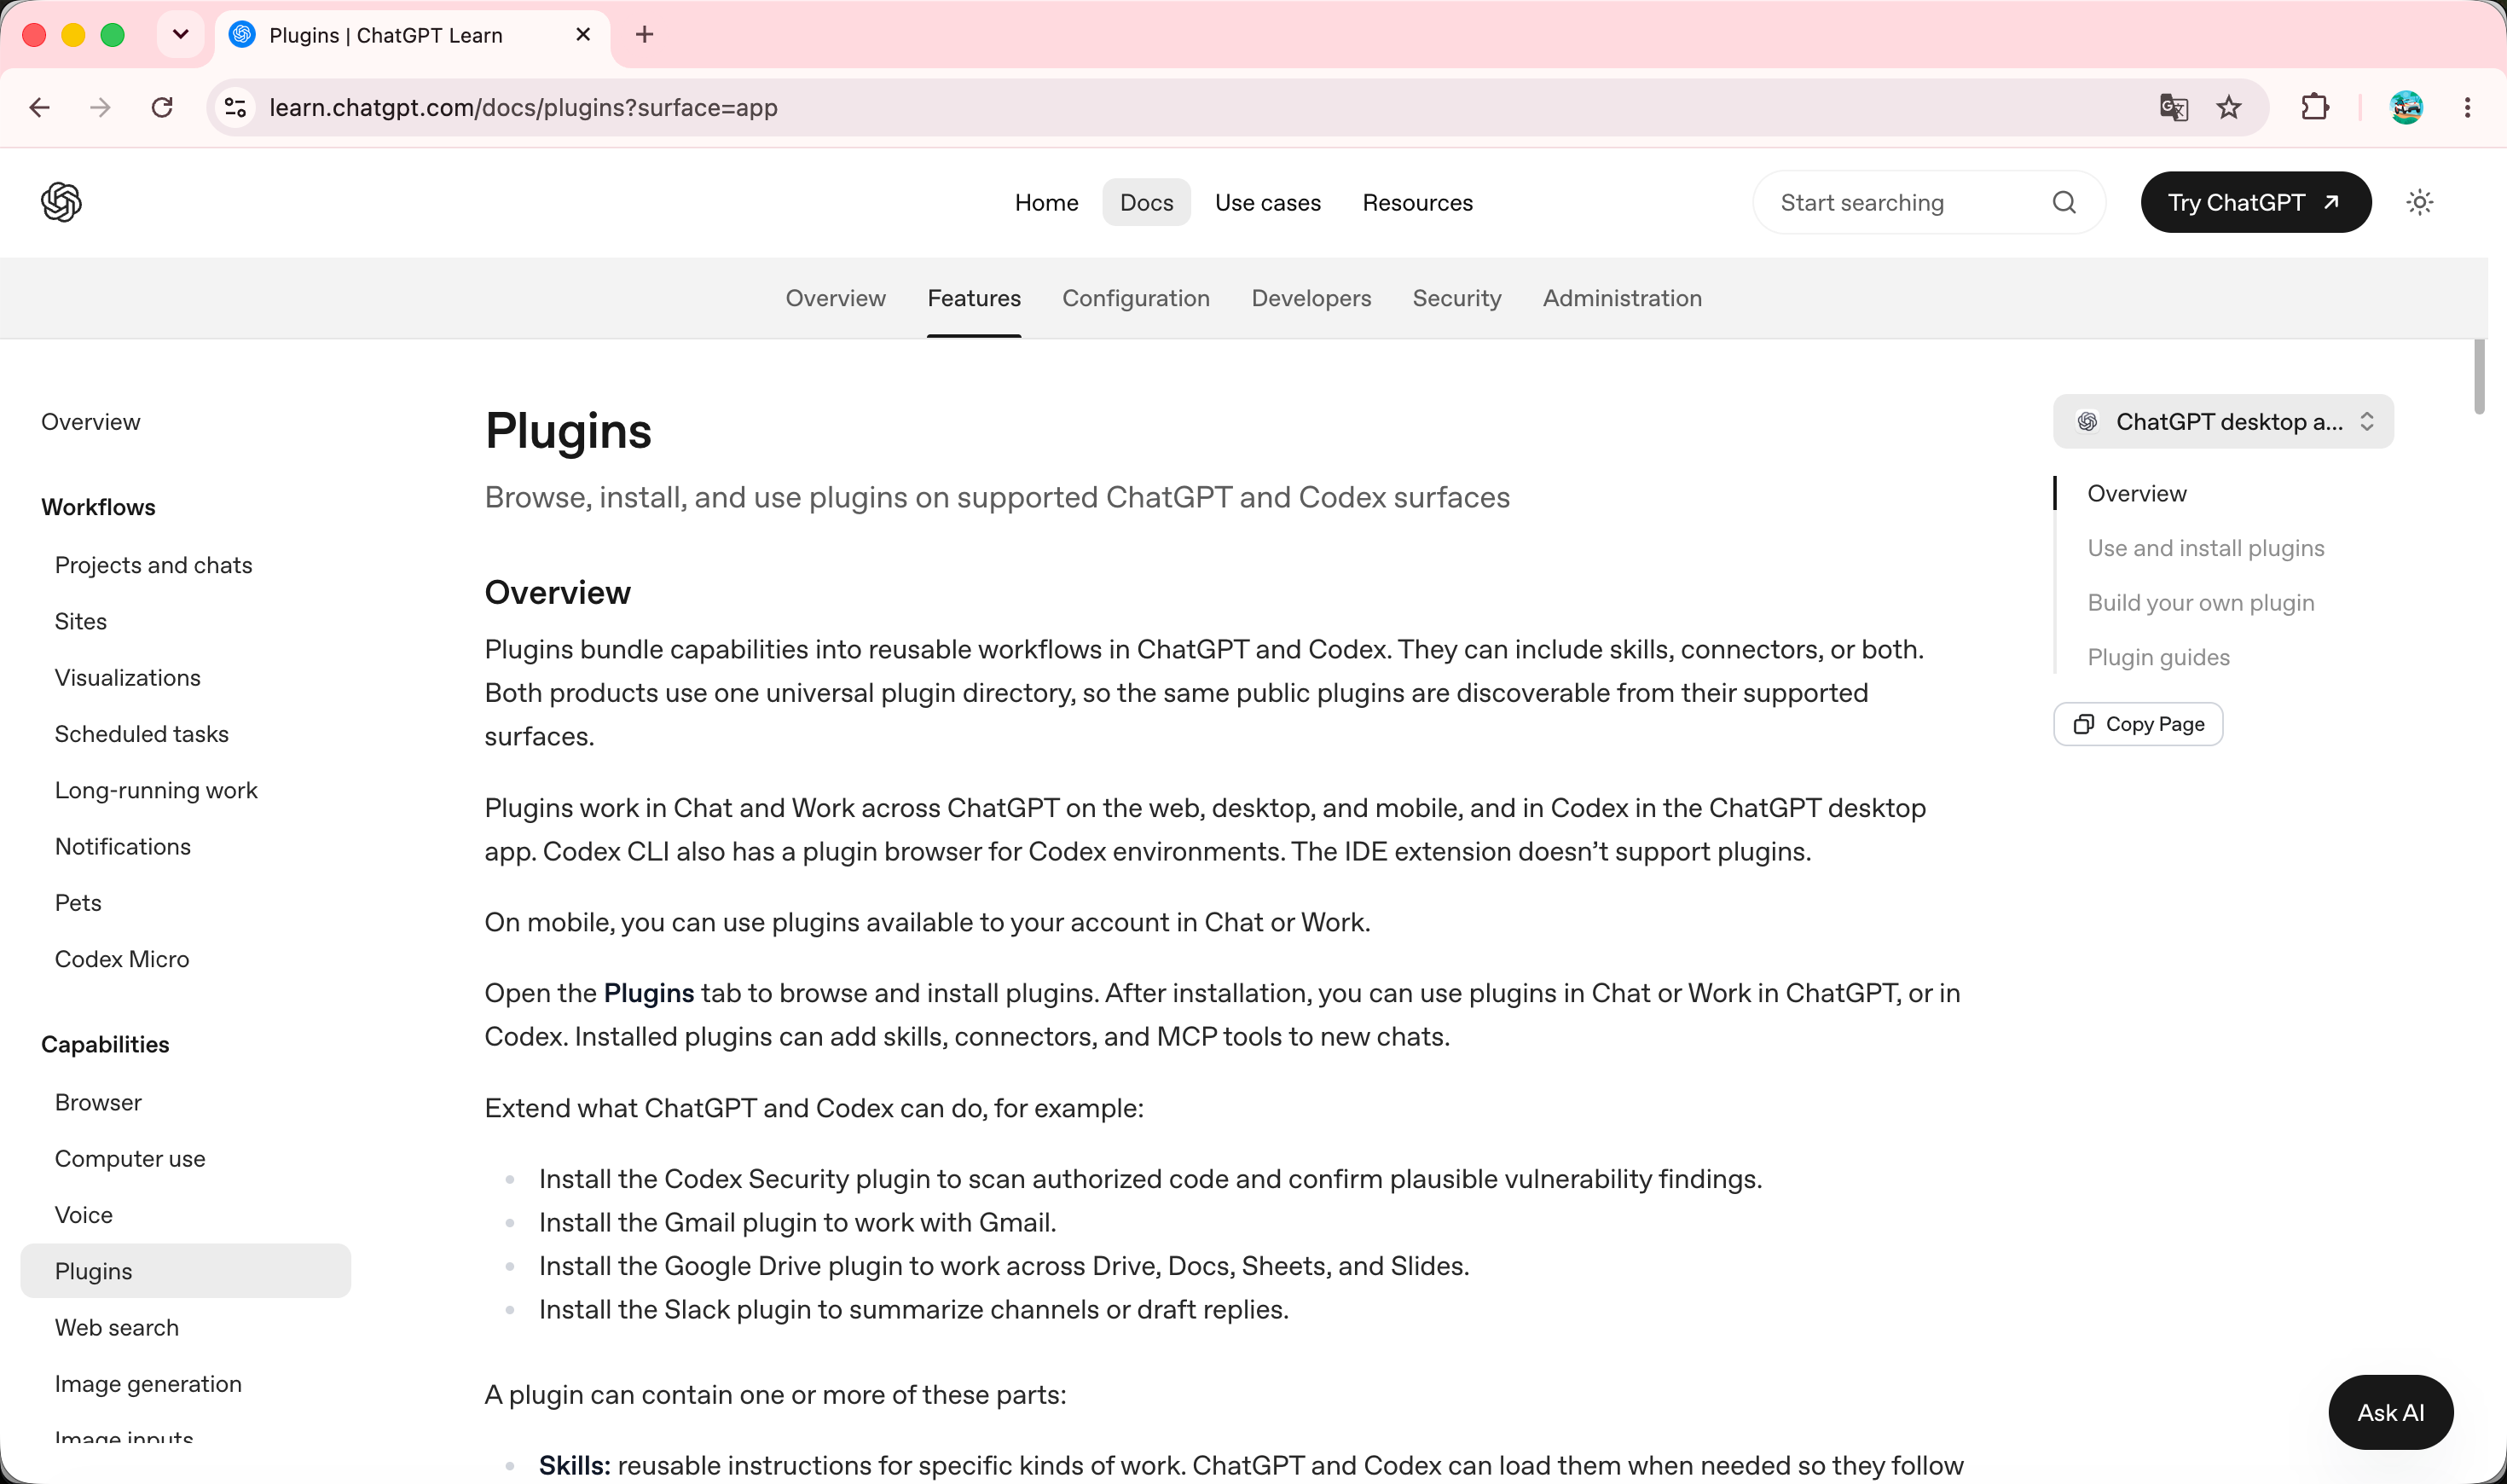Screen dimensions: 2507x1484
Task: Open Sites in the sidebar
Action: tap(81, 621)
